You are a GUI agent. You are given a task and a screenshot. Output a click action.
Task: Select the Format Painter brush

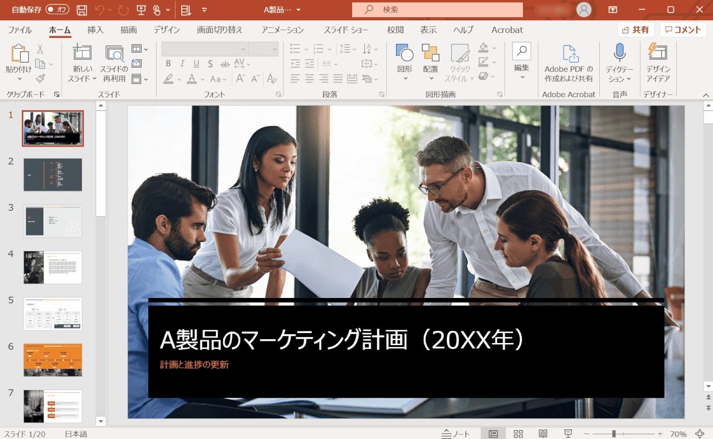[40, 78]
